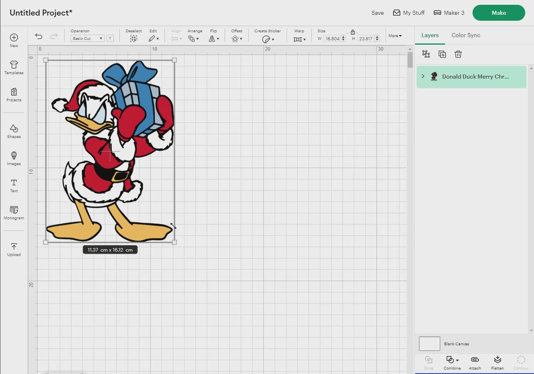Select the Maker 3 machine
Image resolution: width=534 pixels, height=374 pixels.
449,13
